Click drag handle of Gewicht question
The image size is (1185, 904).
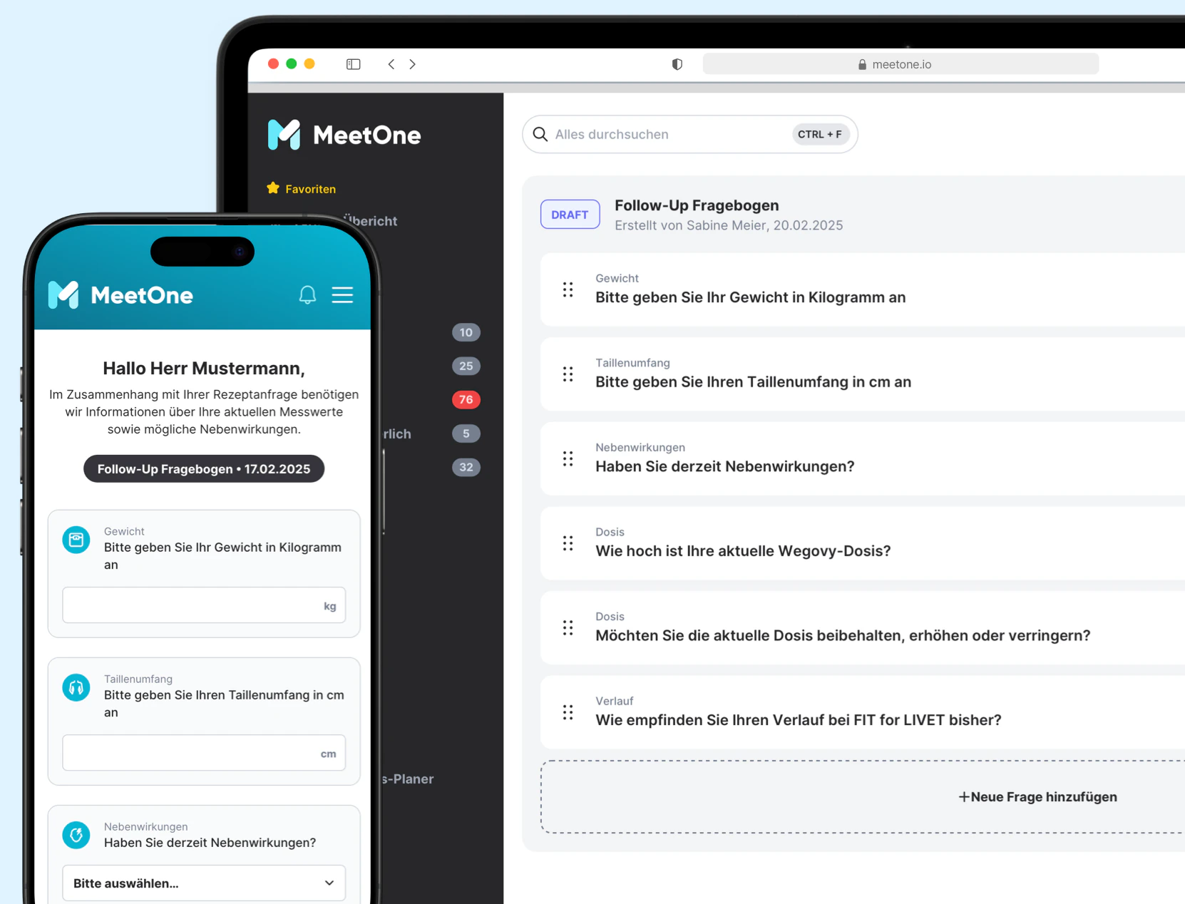568,289
